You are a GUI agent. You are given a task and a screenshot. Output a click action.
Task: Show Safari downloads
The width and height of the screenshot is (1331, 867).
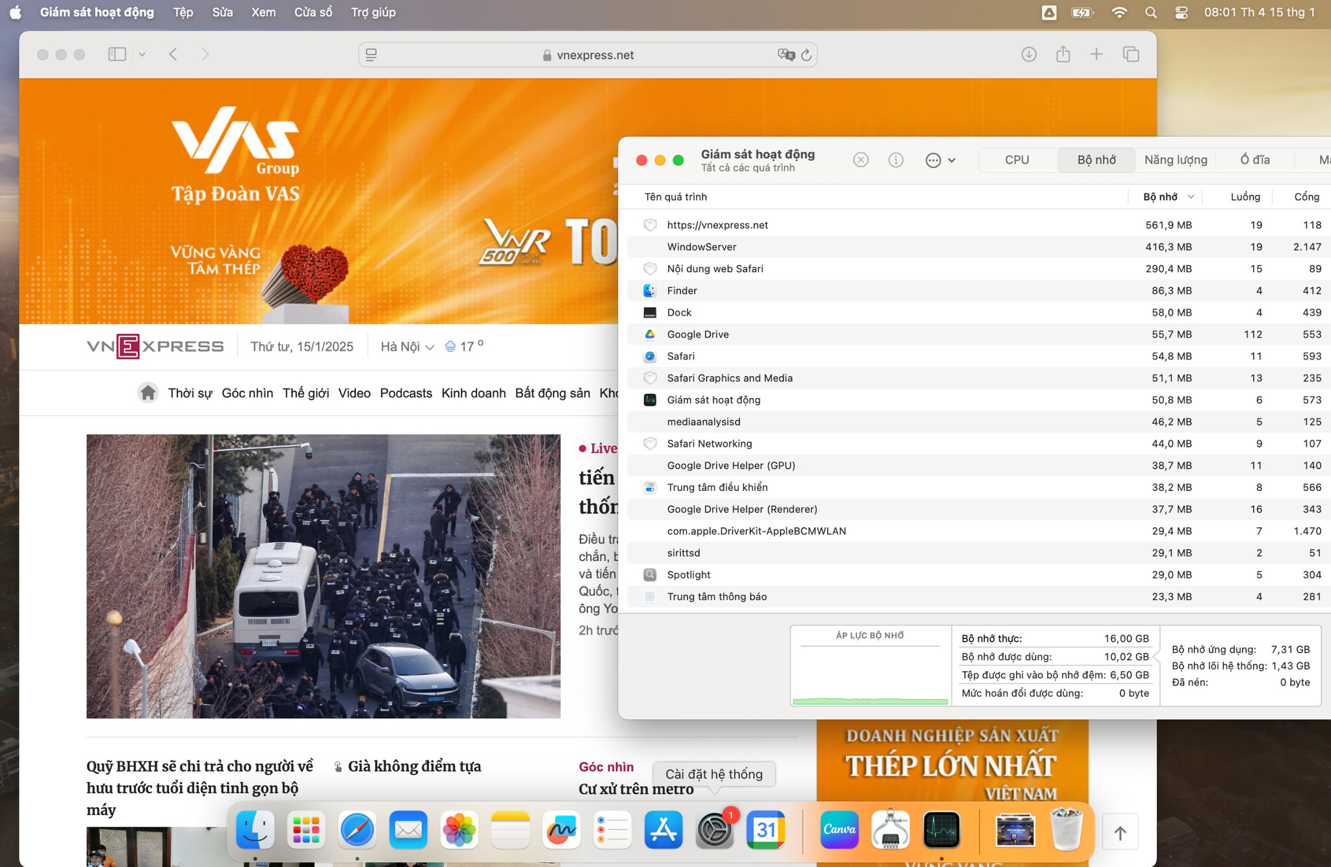(x=1029, y=55)
